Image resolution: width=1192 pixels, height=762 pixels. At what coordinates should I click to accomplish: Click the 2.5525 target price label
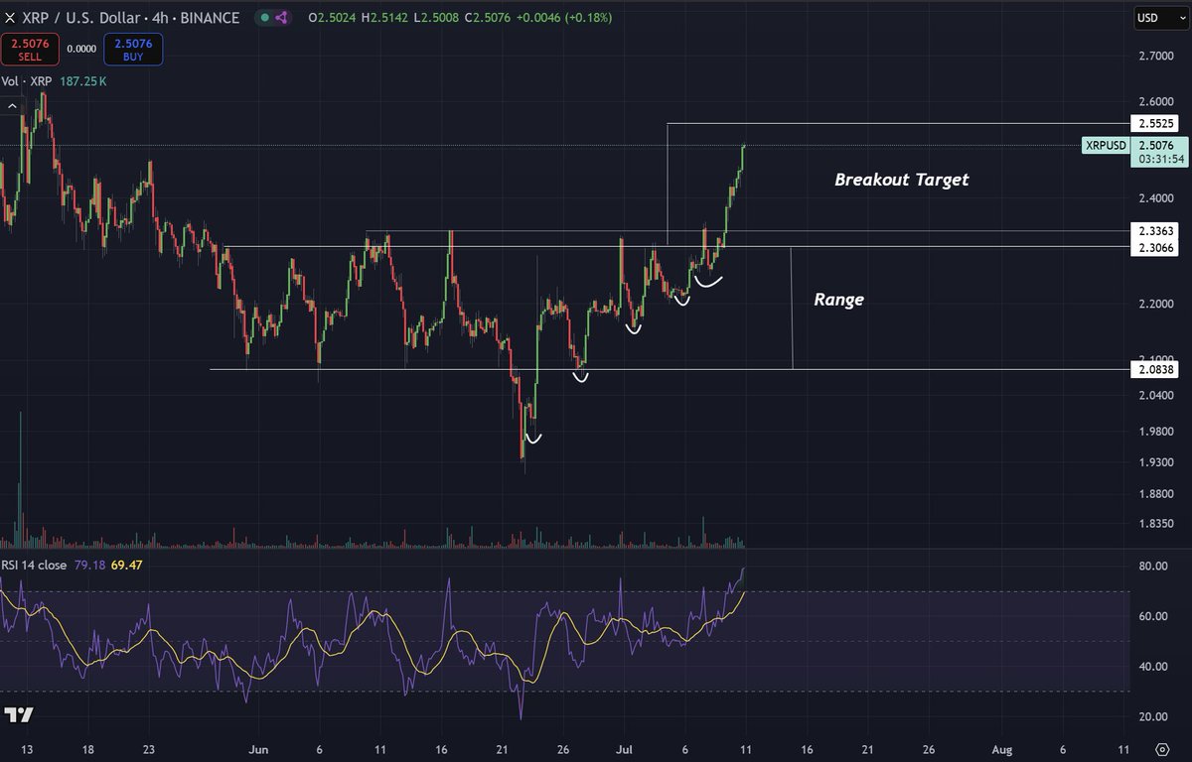click(1154, 123)
